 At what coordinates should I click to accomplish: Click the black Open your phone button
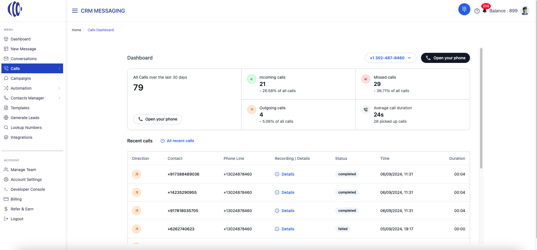[445, 58]
